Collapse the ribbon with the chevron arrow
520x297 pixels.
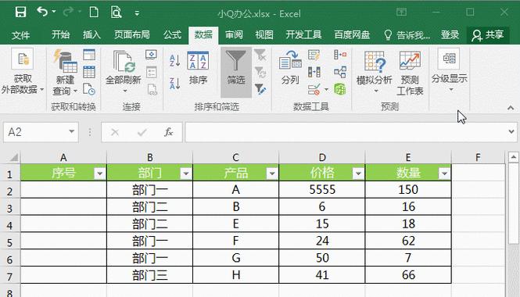coord(511,108)
